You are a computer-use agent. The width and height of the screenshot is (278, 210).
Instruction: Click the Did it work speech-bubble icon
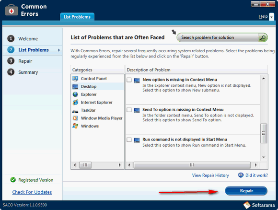[x=241, y=175]
